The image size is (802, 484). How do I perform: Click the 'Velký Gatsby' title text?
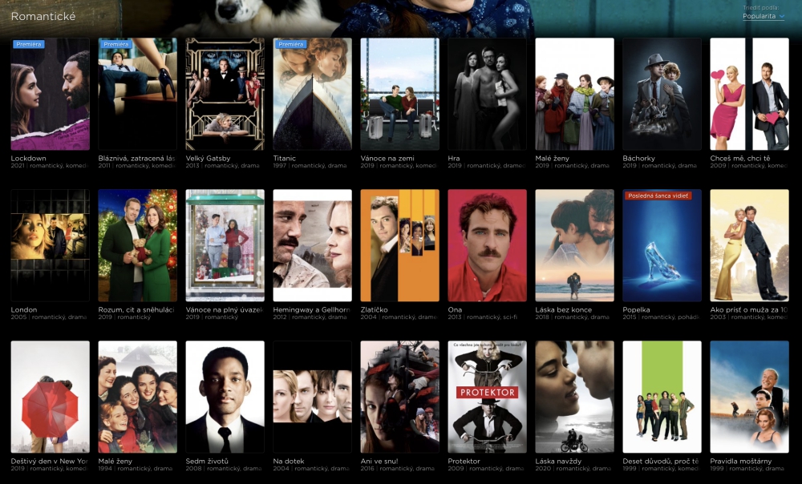[209, 159]
